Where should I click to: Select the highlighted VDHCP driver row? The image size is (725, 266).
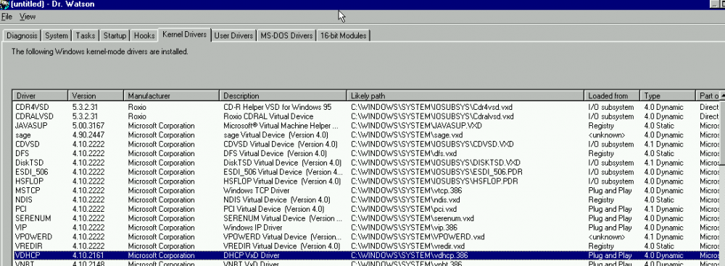coord(365,255)
